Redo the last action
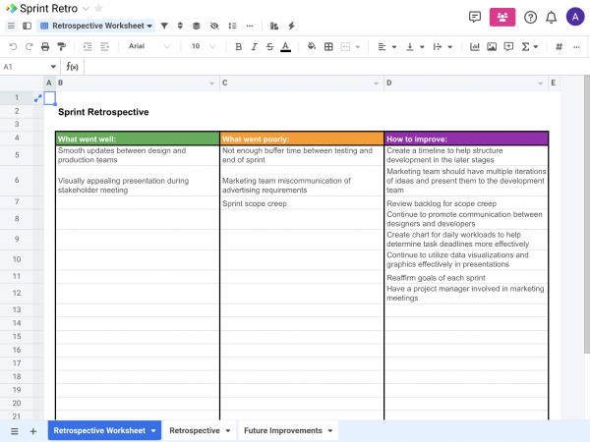The height and width of the screenshot is (442, 590). click(x=29, y=46)
